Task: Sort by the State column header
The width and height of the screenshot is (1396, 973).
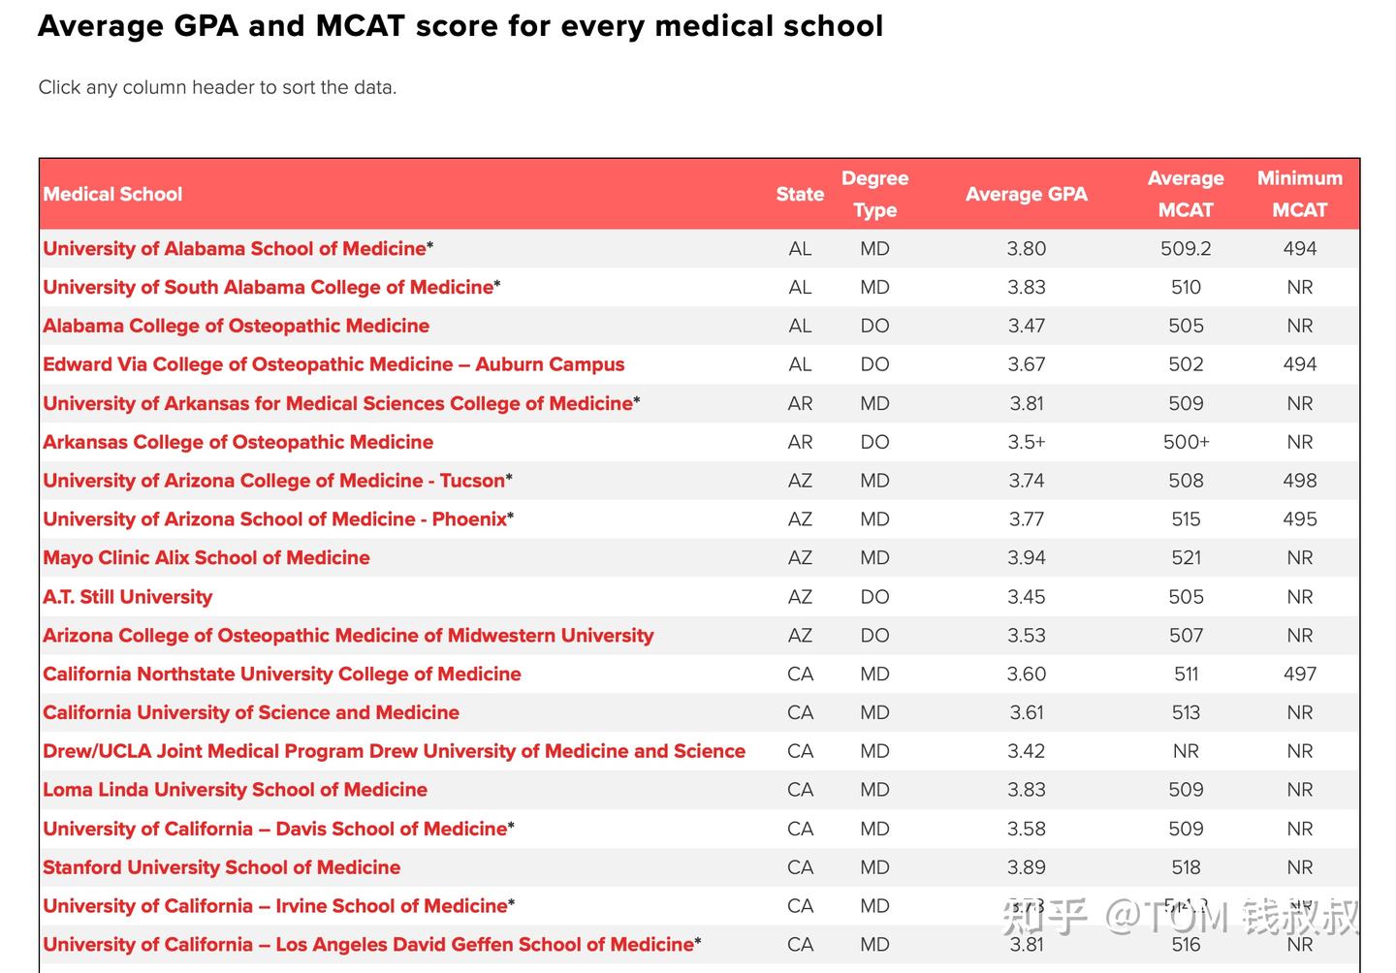Action: click(800, 194)
